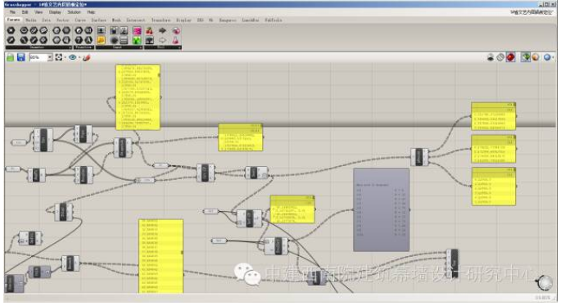Add a Line parameter from Geometry group
561x306 pixels.
coord(34,39)
